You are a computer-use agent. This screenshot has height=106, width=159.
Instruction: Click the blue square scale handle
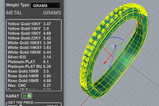[111, 67]
